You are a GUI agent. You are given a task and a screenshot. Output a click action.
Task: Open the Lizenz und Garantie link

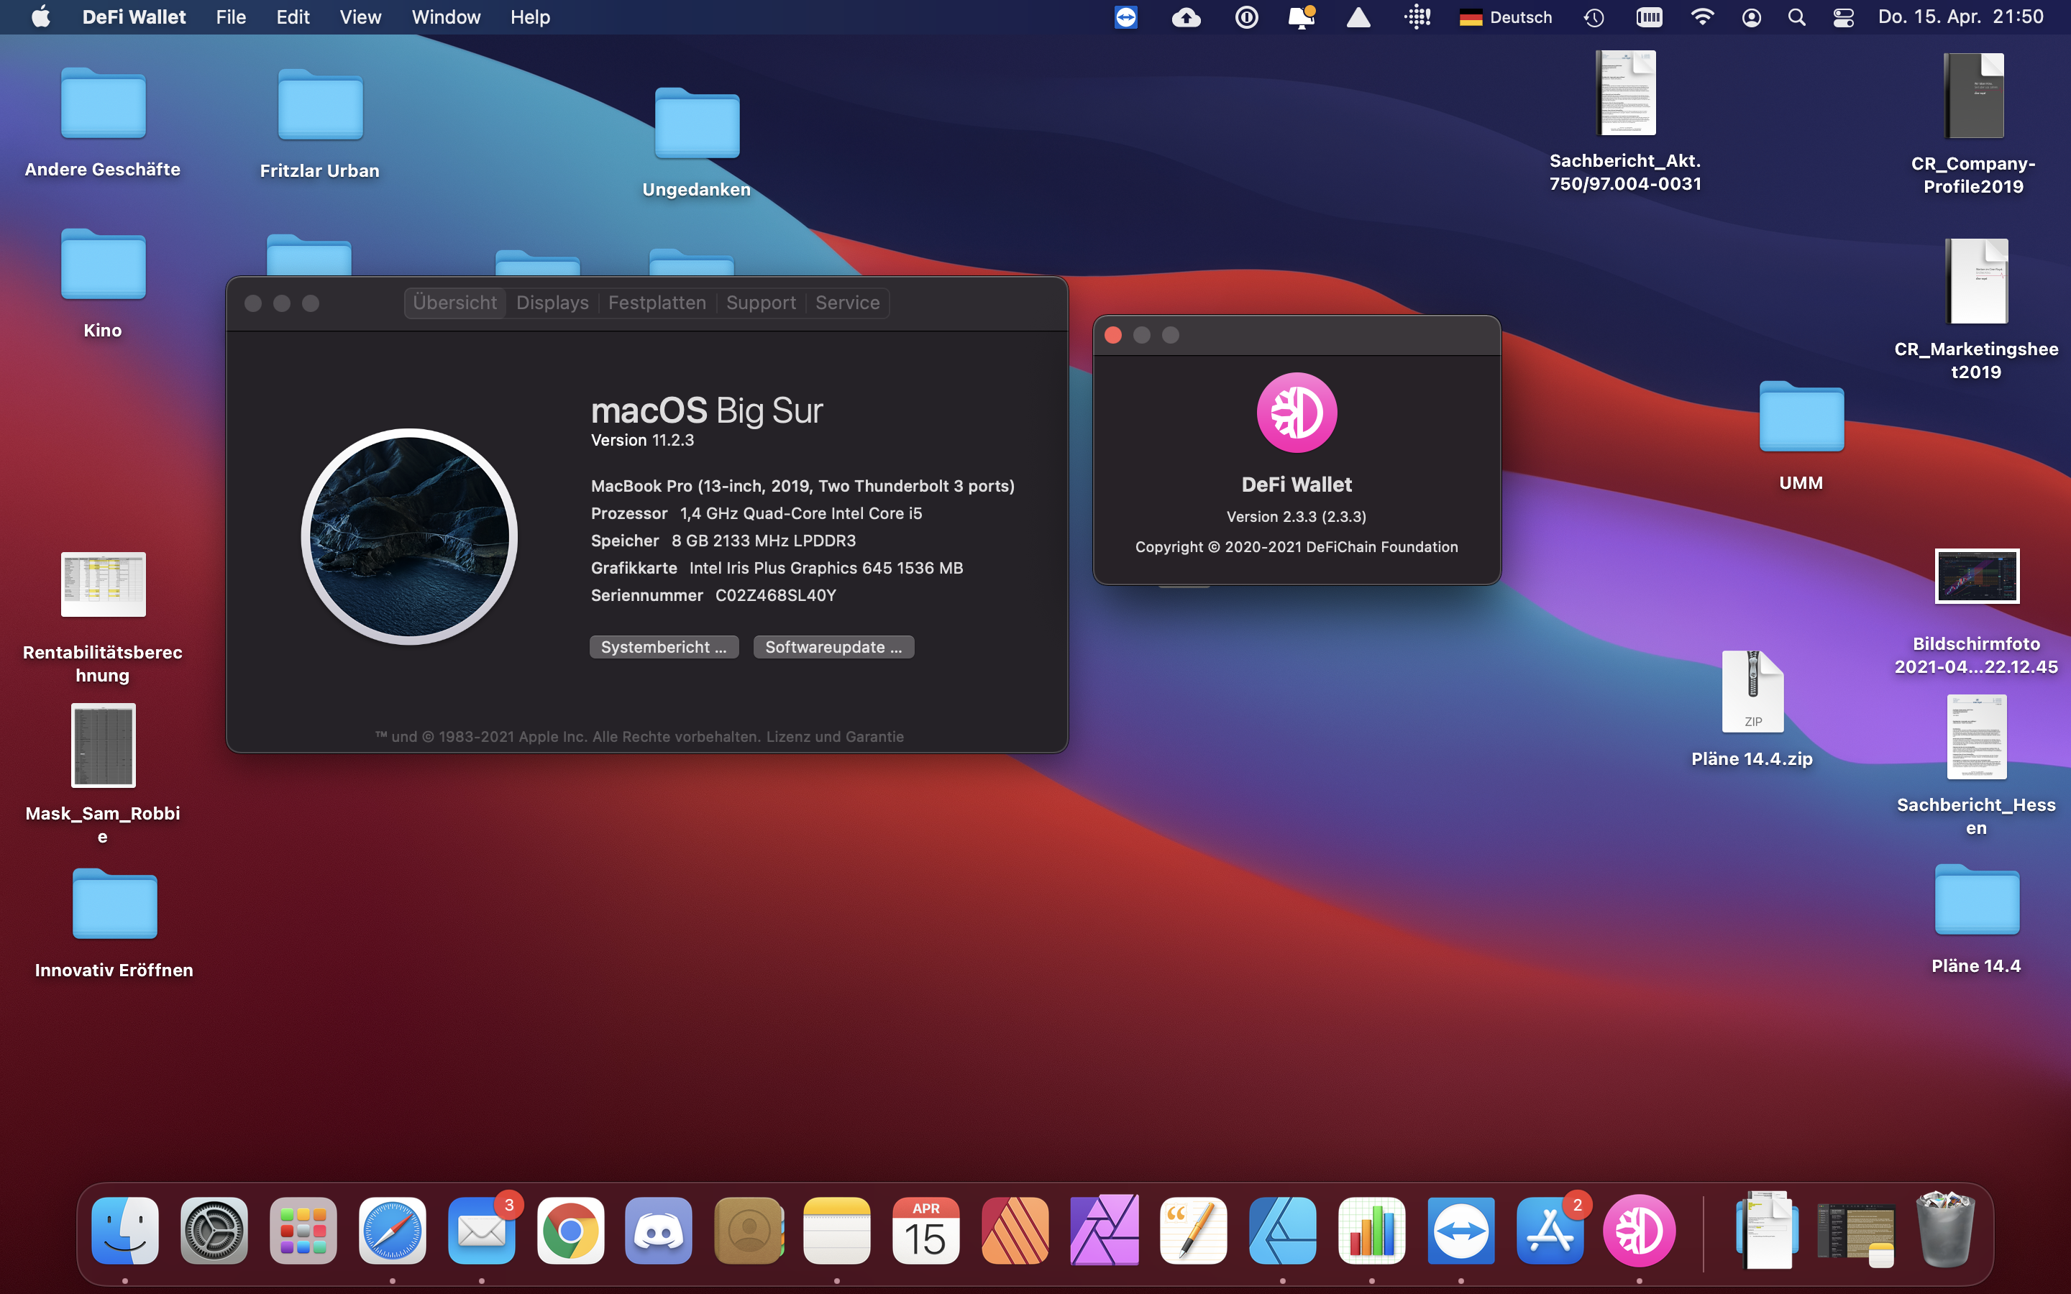[834, 737]
